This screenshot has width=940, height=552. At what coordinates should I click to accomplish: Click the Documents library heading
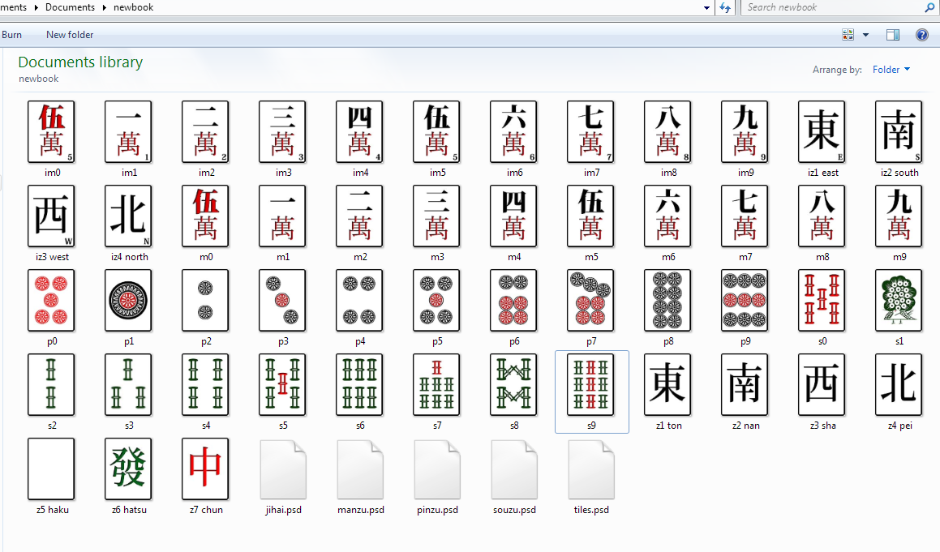coord(80,62)
